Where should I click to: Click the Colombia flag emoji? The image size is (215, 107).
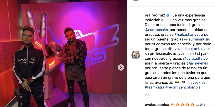click(177, 82)
